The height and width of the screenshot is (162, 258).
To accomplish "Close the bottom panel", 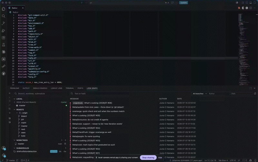I will pos(254,88).
